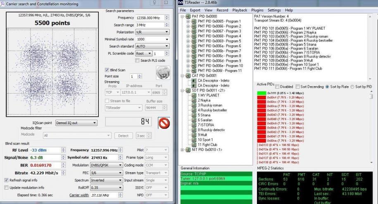Toggle Refresh signal info checkbox
Image resolution: width=378 pixels, height=204 pixels.
(x=6, y=180)
